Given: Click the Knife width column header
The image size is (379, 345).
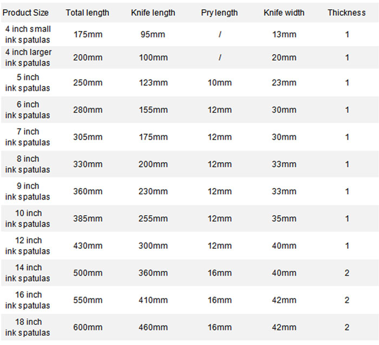Looking at the screenshot, I should coord(284,12).
